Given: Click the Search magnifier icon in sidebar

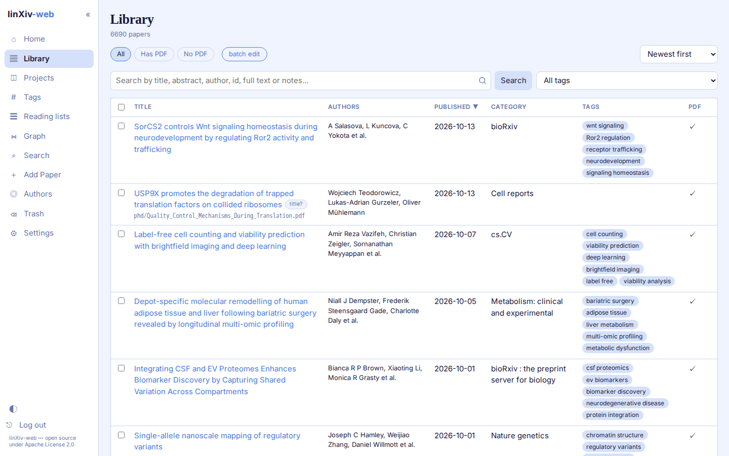Looking at the screenshot, I should pos(14,156).
